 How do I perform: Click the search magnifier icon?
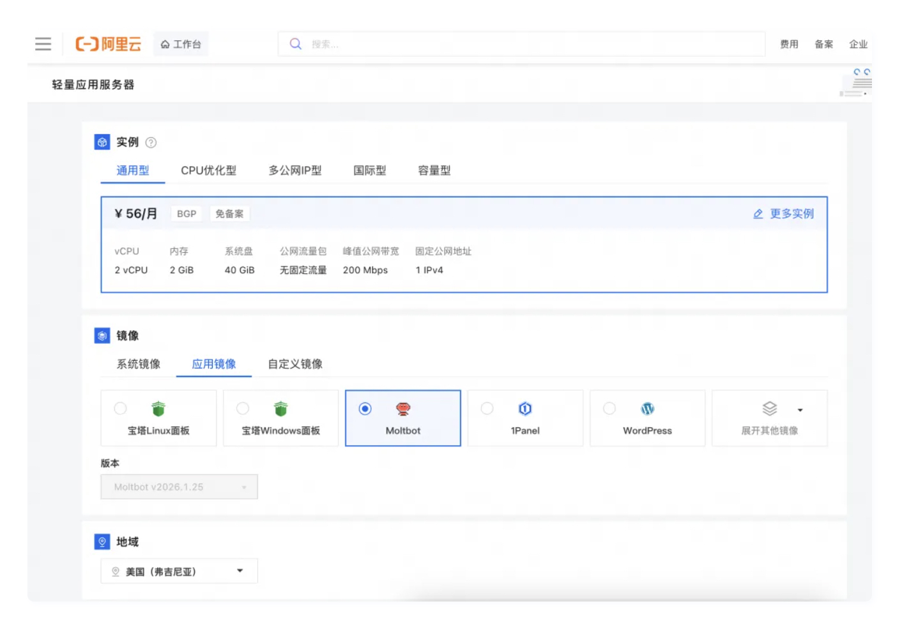pos(295,43)
